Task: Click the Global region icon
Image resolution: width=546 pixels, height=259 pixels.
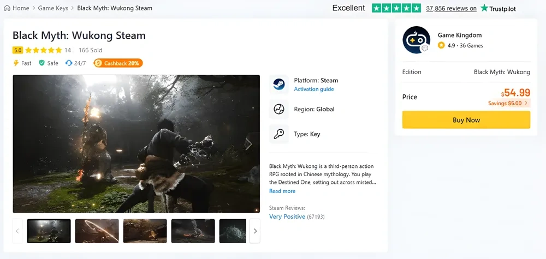Action: 279,110
